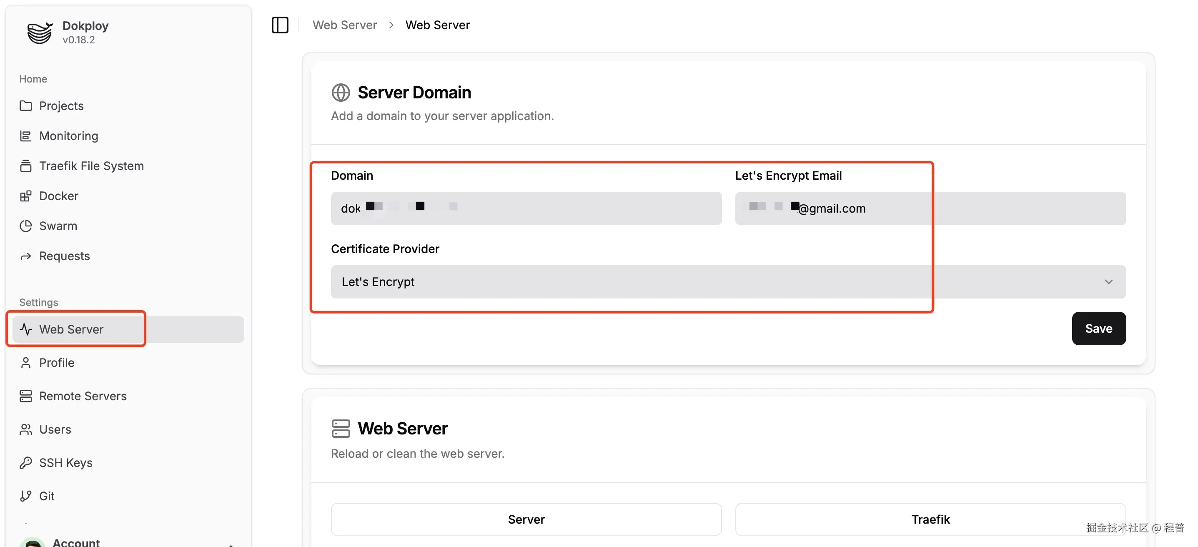Open Remote Servers settings

coord(83,396)
